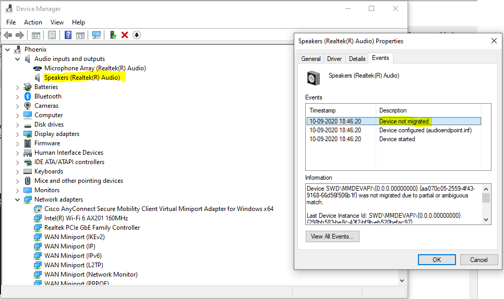The image size is (504, 299).
Task: Open the File menu
Action: pos(11,22)
